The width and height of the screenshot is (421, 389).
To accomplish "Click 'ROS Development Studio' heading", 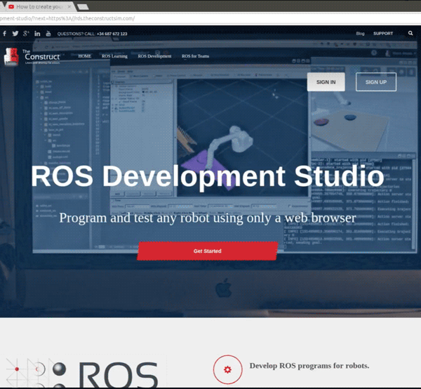I will [208, 176].
